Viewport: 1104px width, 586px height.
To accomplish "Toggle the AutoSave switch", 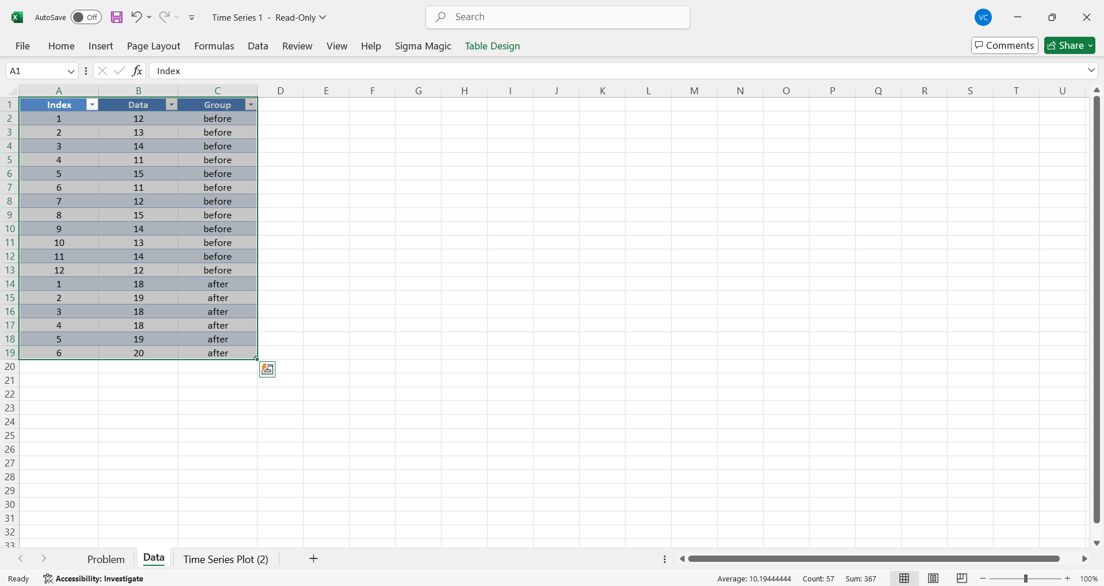I will (x=86, y=17).
